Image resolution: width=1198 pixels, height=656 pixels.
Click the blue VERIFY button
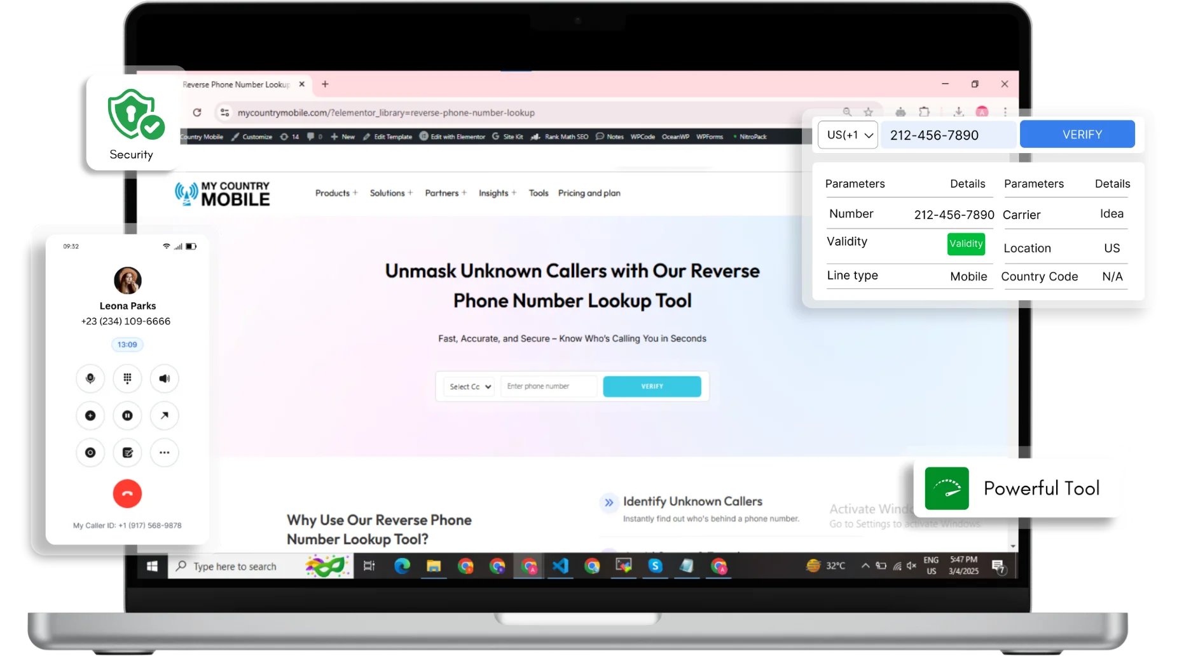1077,135
